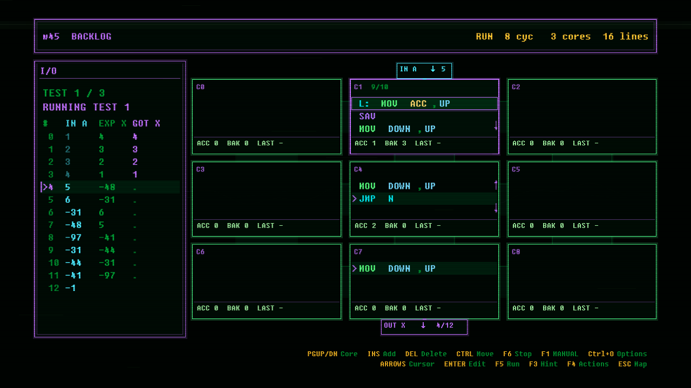Click TEST 1 / 3 label
Image resolution: width=691 pixels, height=388 pixels.
(x=74, y=93)
